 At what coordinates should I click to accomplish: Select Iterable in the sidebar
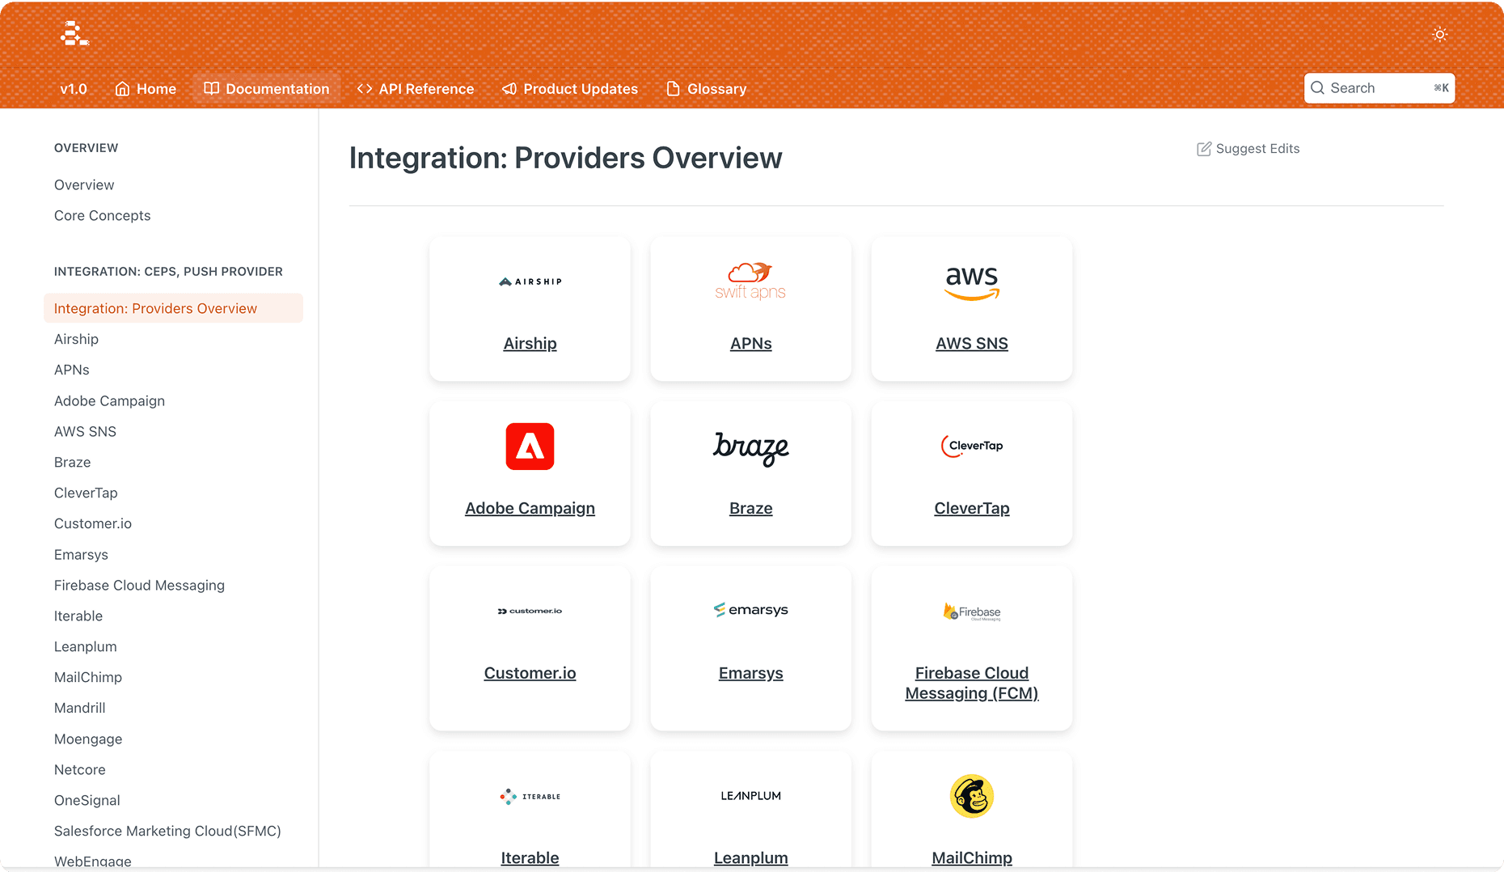(78, 616)
